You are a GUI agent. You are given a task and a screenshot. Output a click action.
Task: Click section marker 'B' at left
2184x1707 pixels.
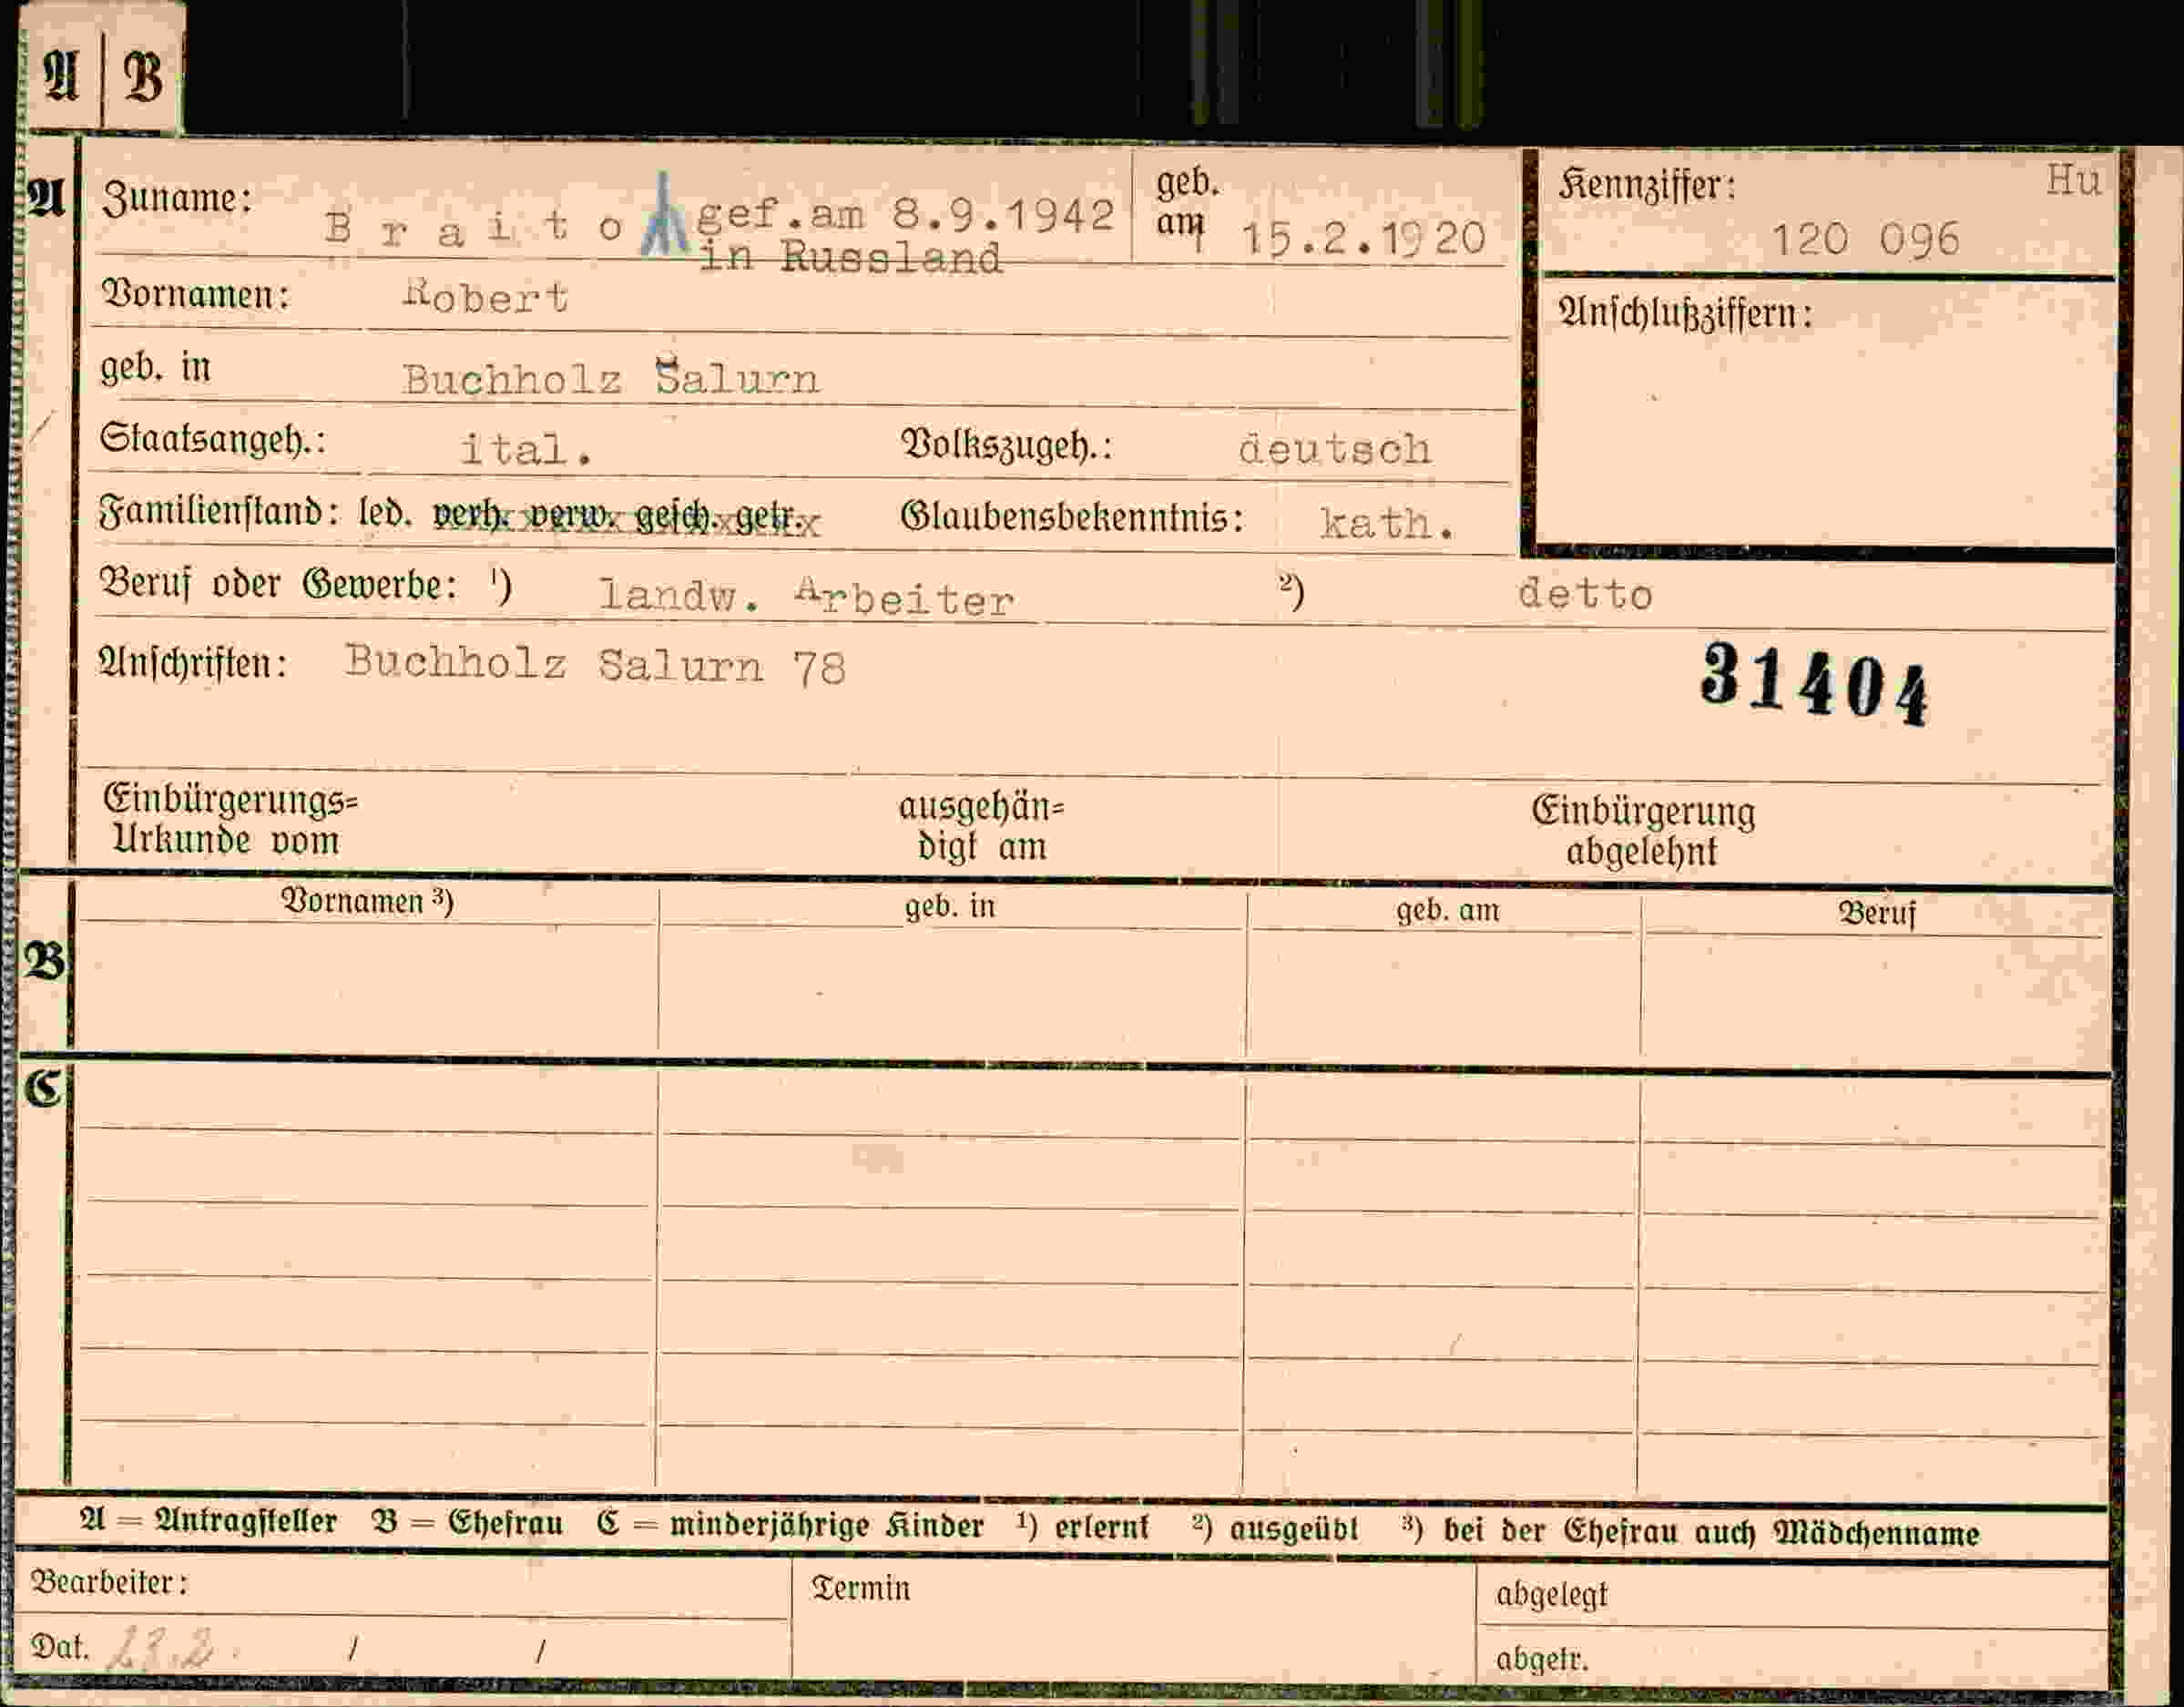44,960
